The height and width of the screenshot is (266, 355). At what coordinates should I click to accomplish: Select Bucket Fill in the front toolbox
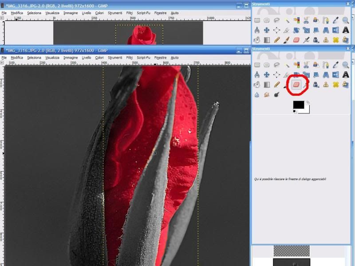[x=257, y=85]
